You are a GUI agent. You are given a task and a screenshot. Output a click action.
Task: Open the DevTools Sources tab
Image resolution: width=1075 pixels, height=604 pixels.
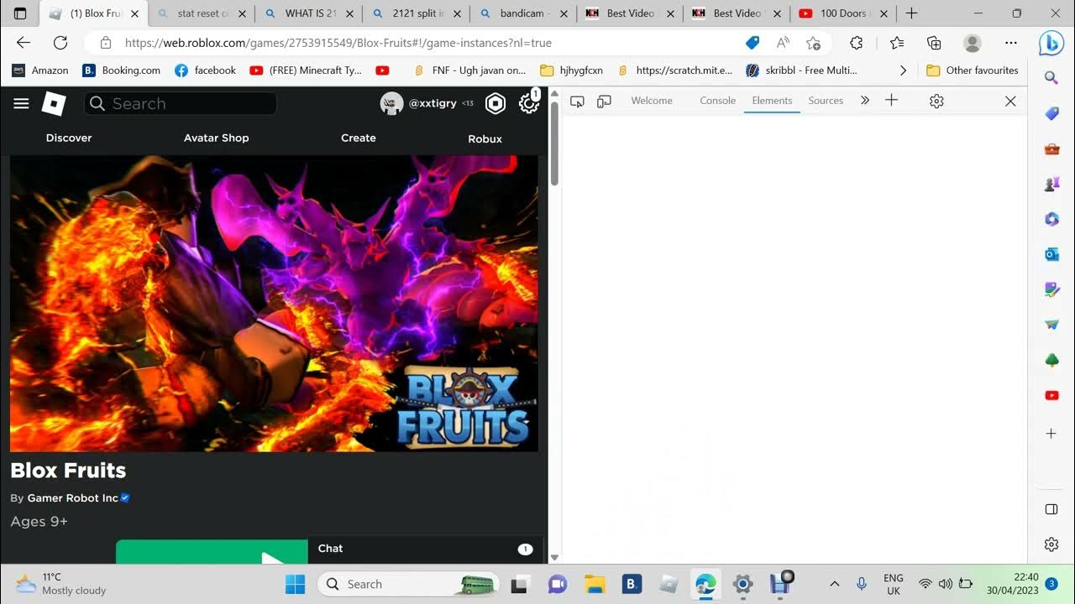click(826, 101)
